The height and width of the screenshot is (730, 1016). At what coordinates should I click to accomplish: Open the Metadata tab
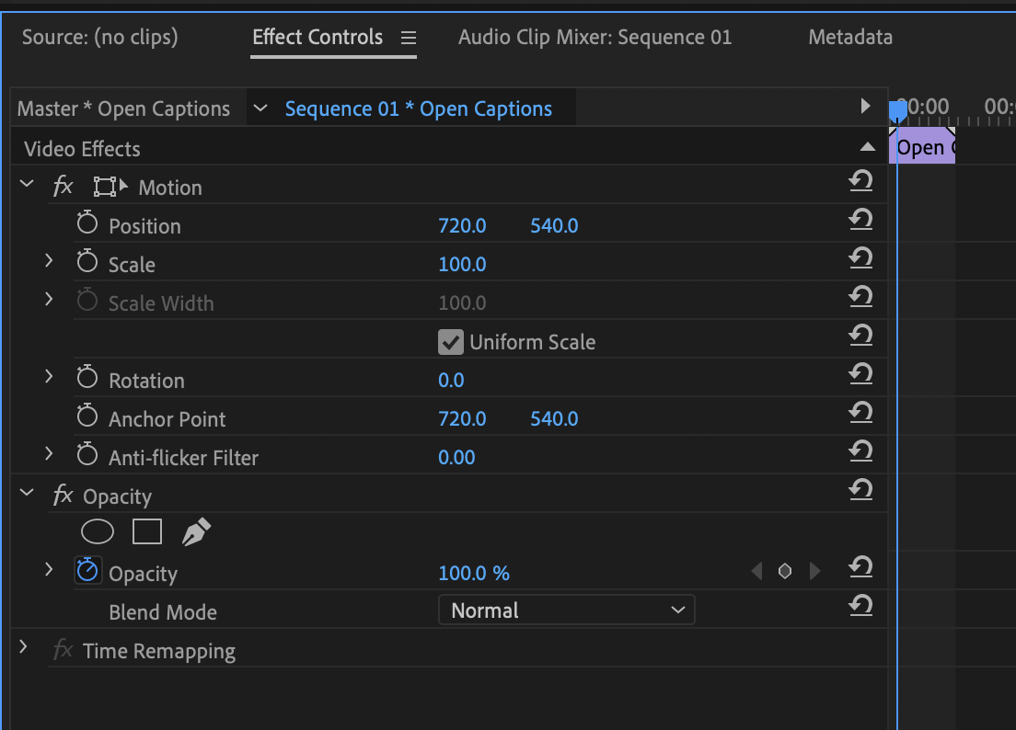[x=849, y=38]
